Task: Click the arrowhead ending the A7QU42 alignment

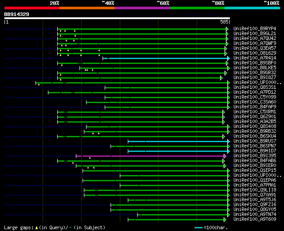Action: (x=227, y=39)
